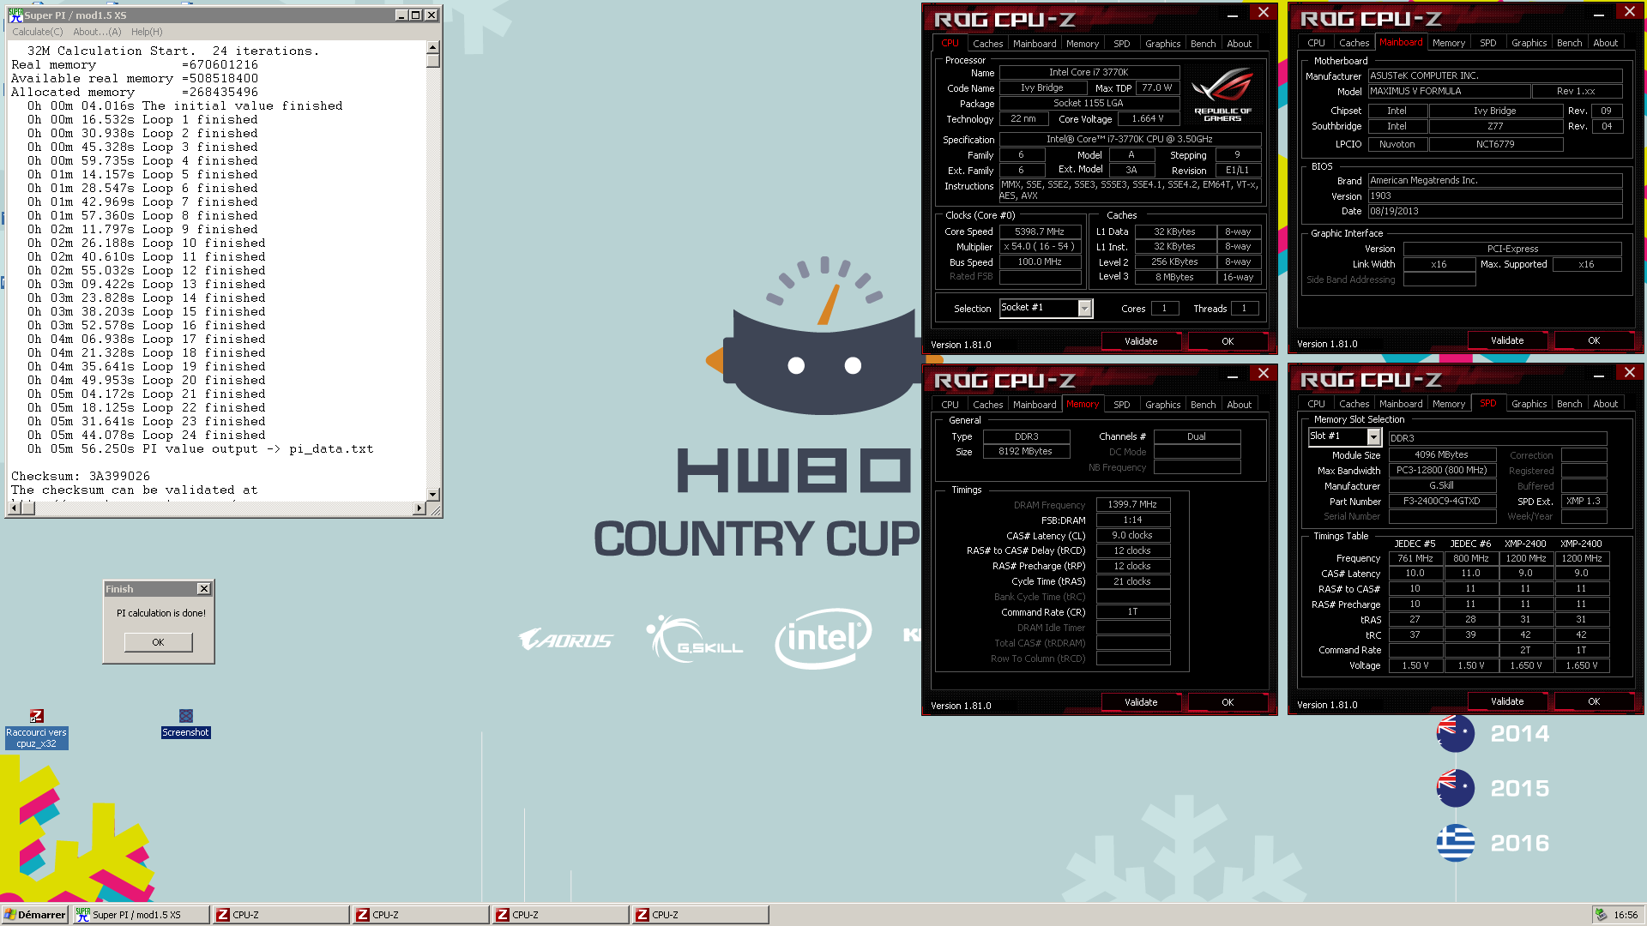Screen dimensions: 1647x926
Task: Open the Slot #1 memory slot dropdown
Action: coord(1373,437)
